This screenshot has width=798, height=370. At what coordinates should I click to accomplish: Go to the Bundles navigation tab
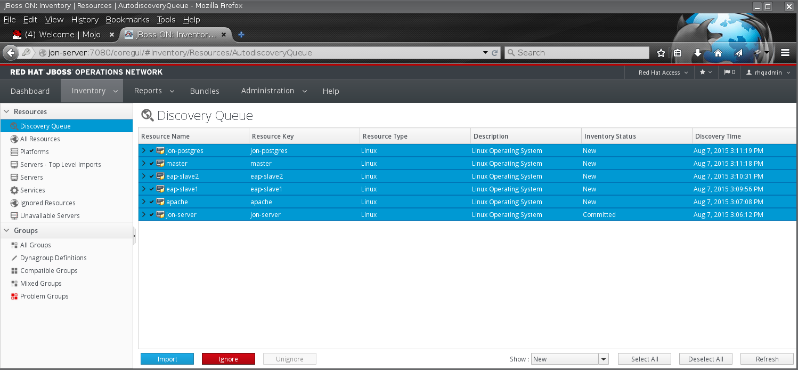click(205, 91)
